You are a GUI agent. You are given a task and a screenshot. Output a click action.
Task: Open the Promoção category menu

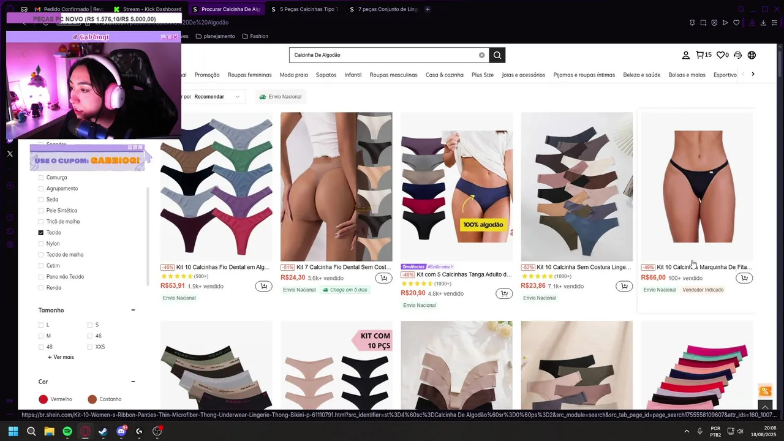tap(207, 75)
